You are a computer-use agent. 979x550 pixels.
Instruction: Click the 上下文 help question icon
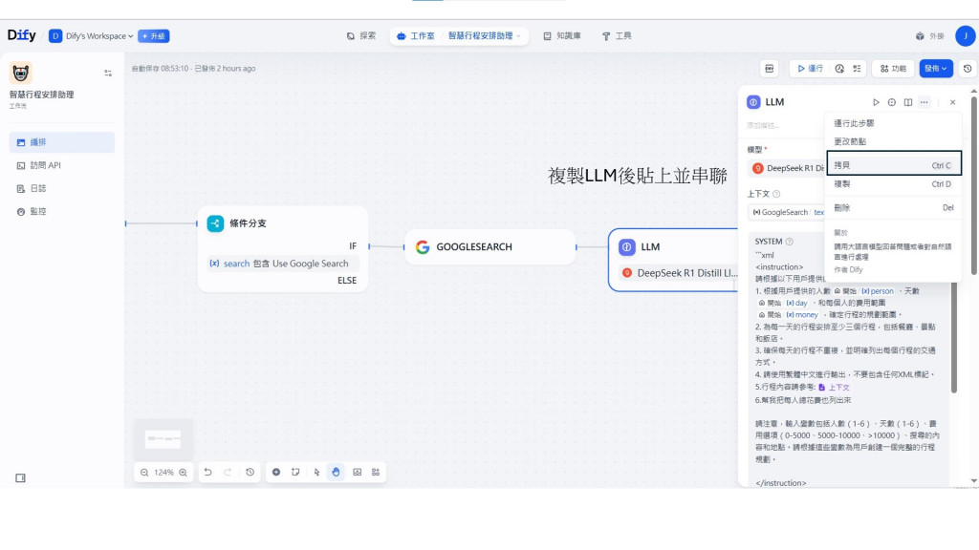(776, 194)
